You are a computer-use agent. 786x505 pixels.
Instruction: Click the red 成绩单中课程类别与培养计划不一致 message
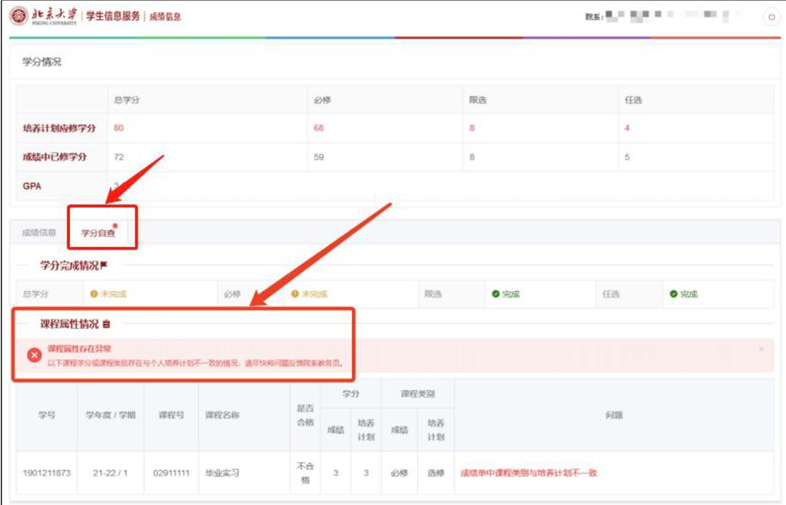[528, 473]
